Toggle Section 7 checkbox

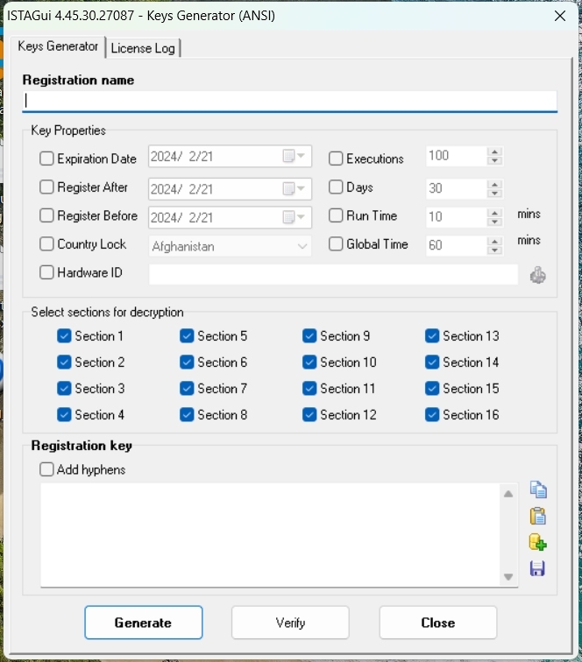point(187,388)
